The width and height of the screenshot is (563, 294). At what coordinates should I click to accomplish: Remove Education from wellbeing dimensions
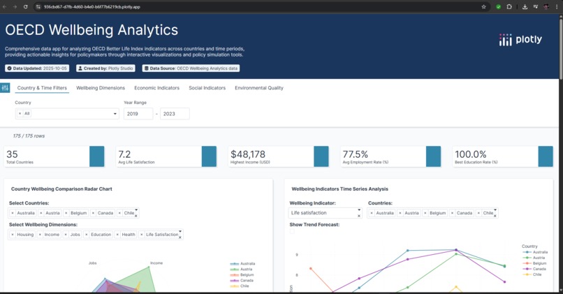coord(87,235)
